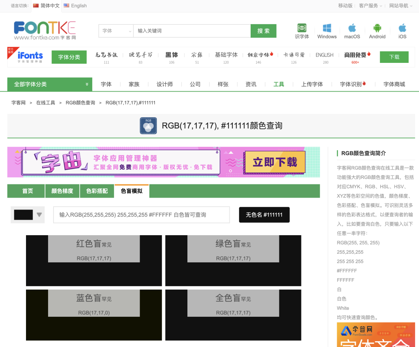The height and width of the screenshot is (347, 419).
Task: Click the green 下载 button
Action: [394, 57]
